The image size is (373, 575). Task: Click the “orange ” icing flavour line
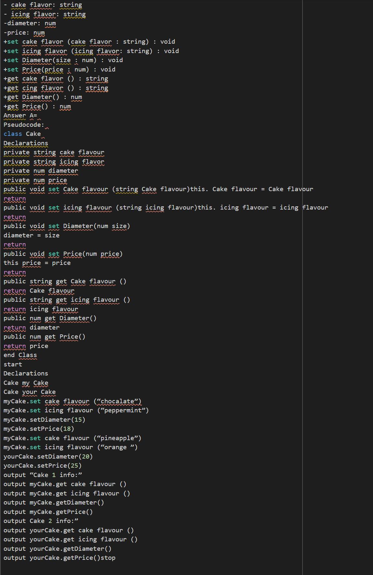71,447
